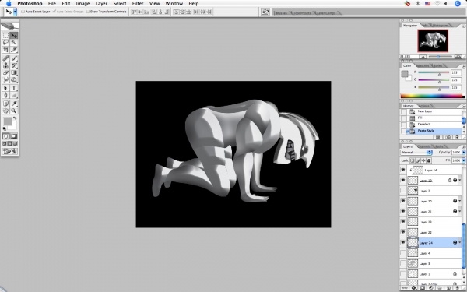The width and height of the screenshot is (467, 292).
Task: Select the Move tool in toolbox
Action: point(14,36)
